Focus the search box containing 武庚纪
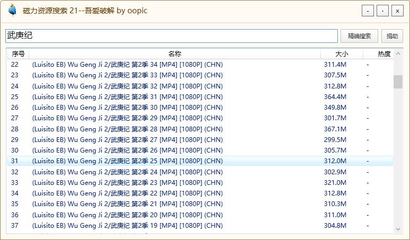 pyautogui.click(x=171, y=36)
